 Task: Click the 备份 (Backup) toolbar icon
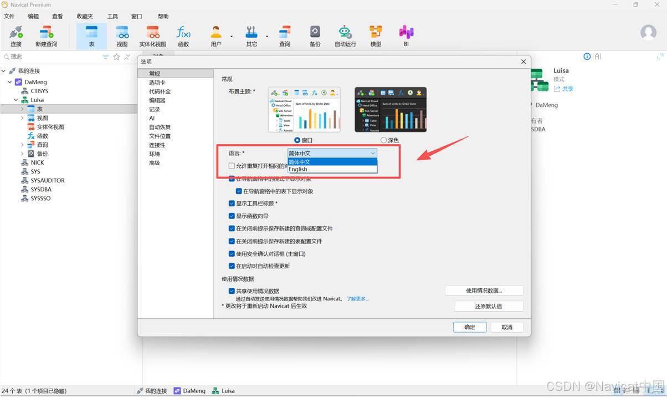tap(315, 36)
